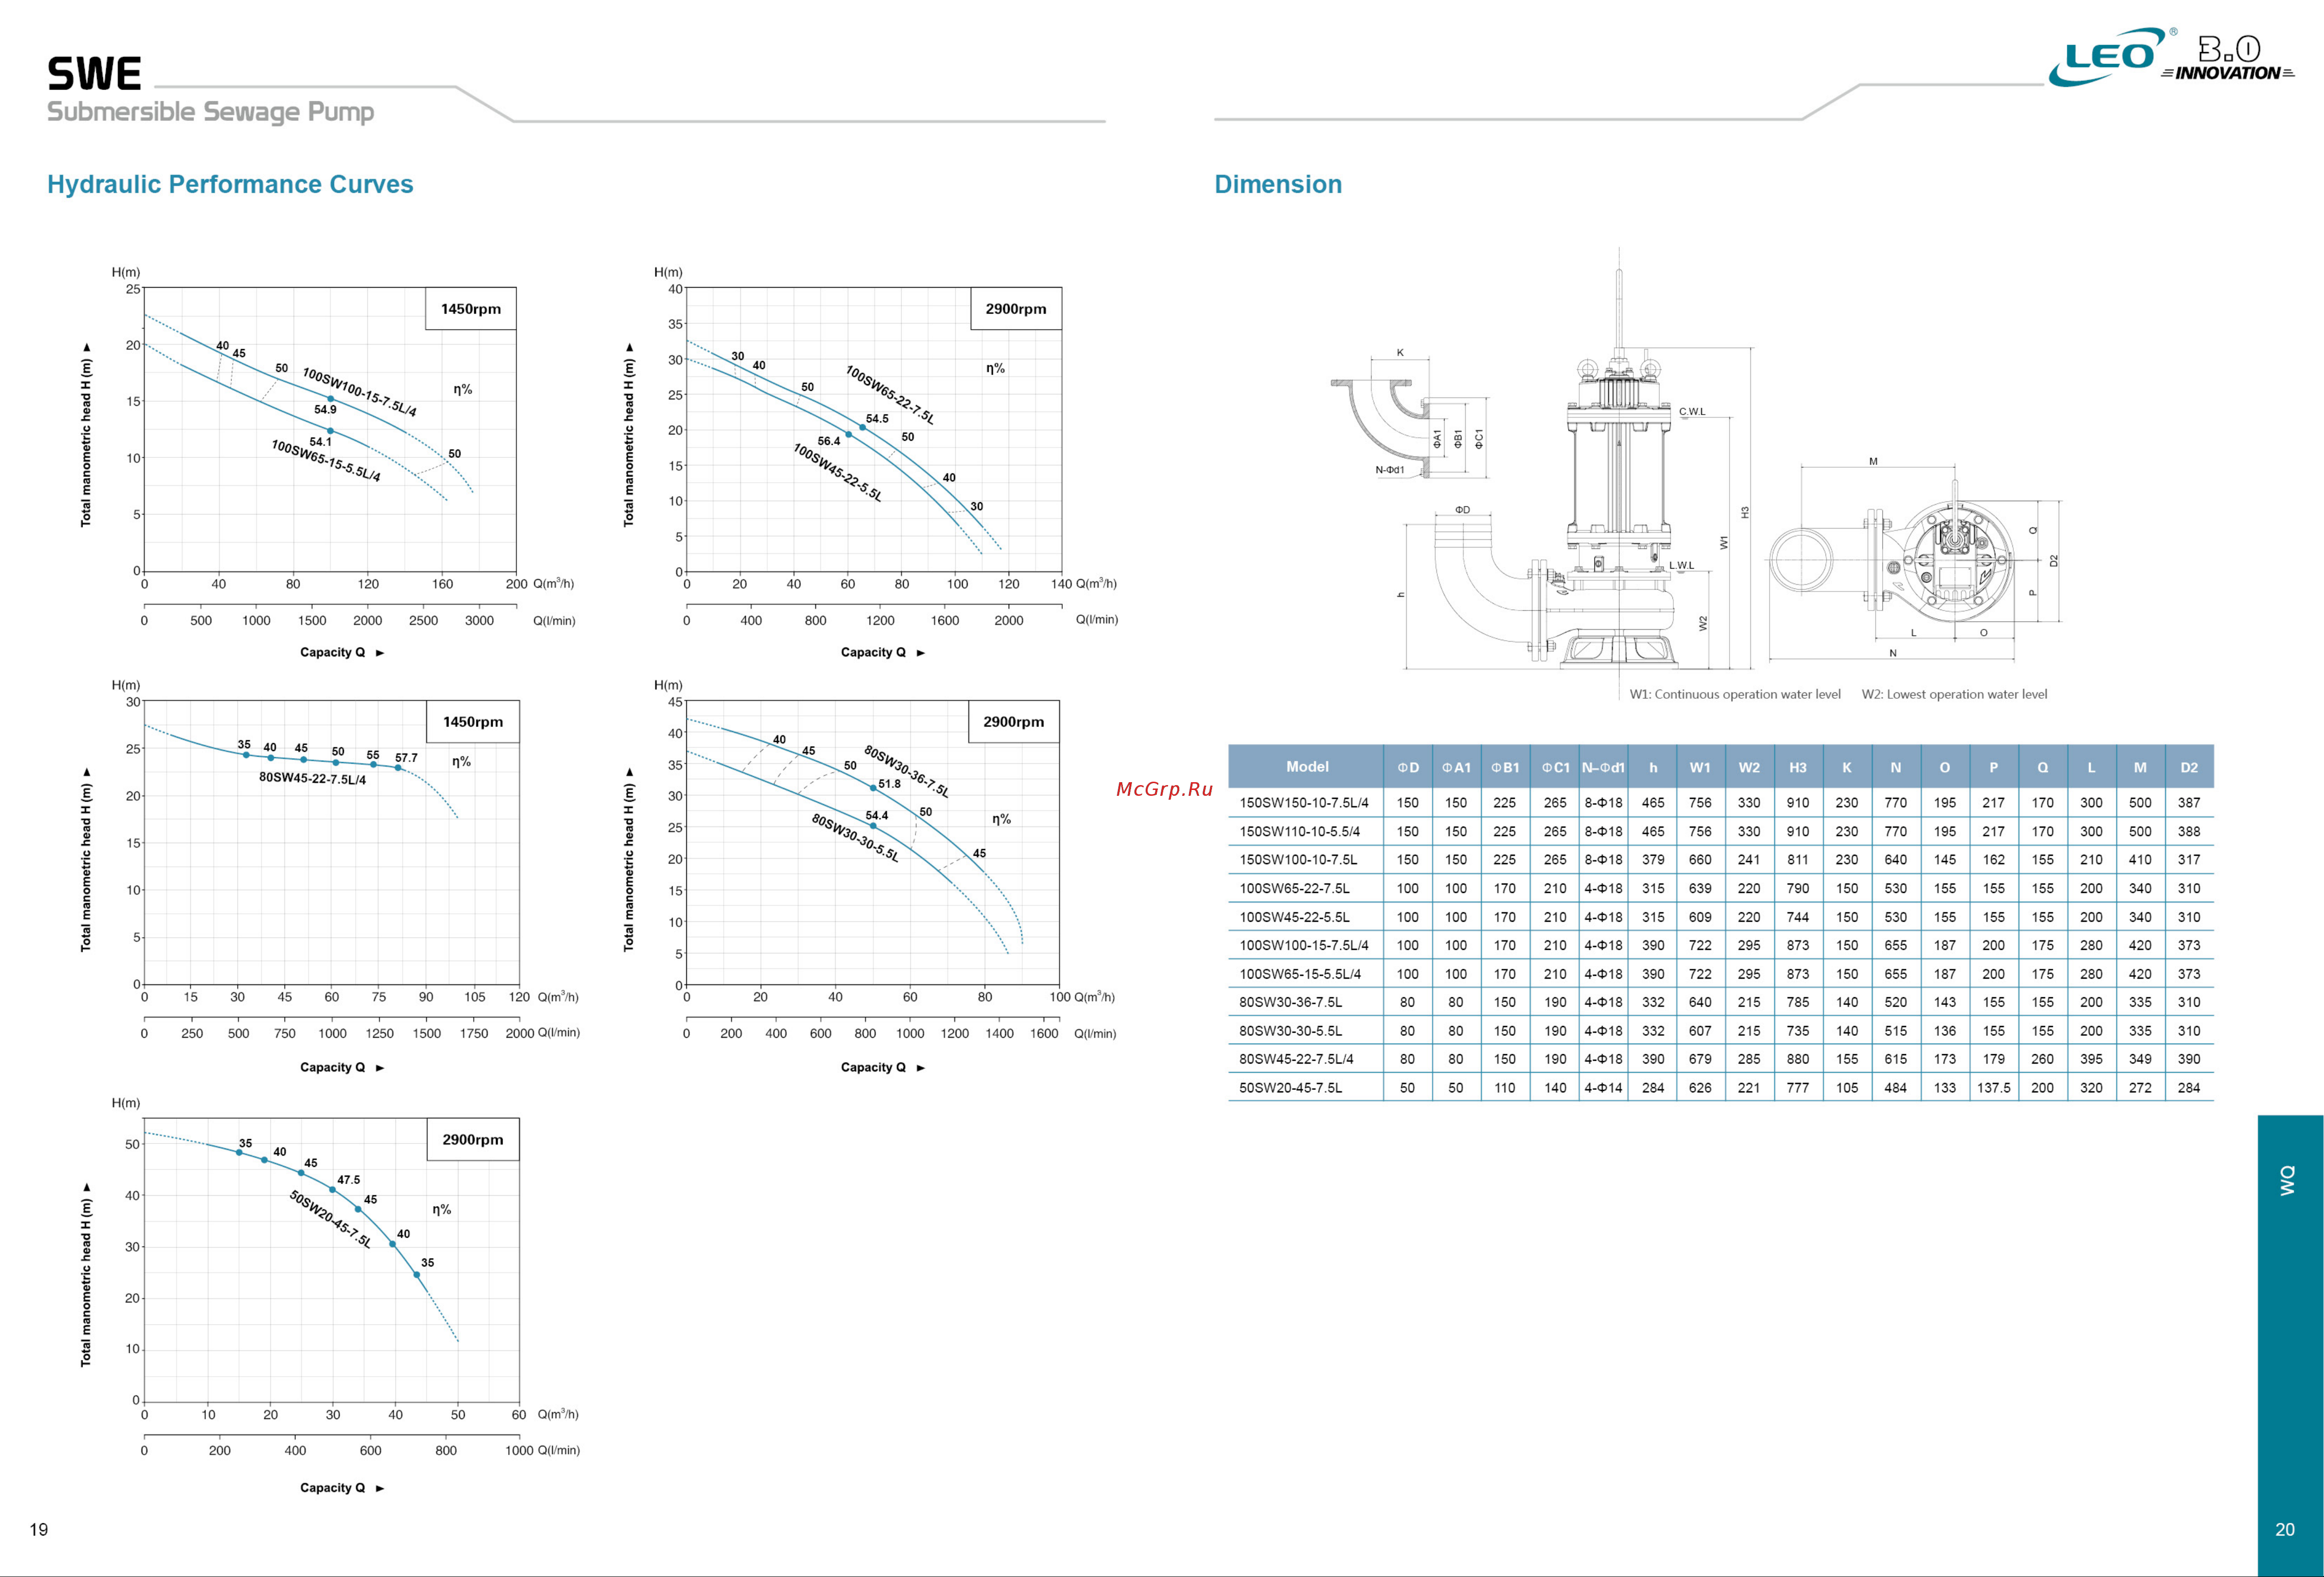2324x1577 pixels.
Task: Click the "ΦC1" column header
Action: pos(1555,768)
